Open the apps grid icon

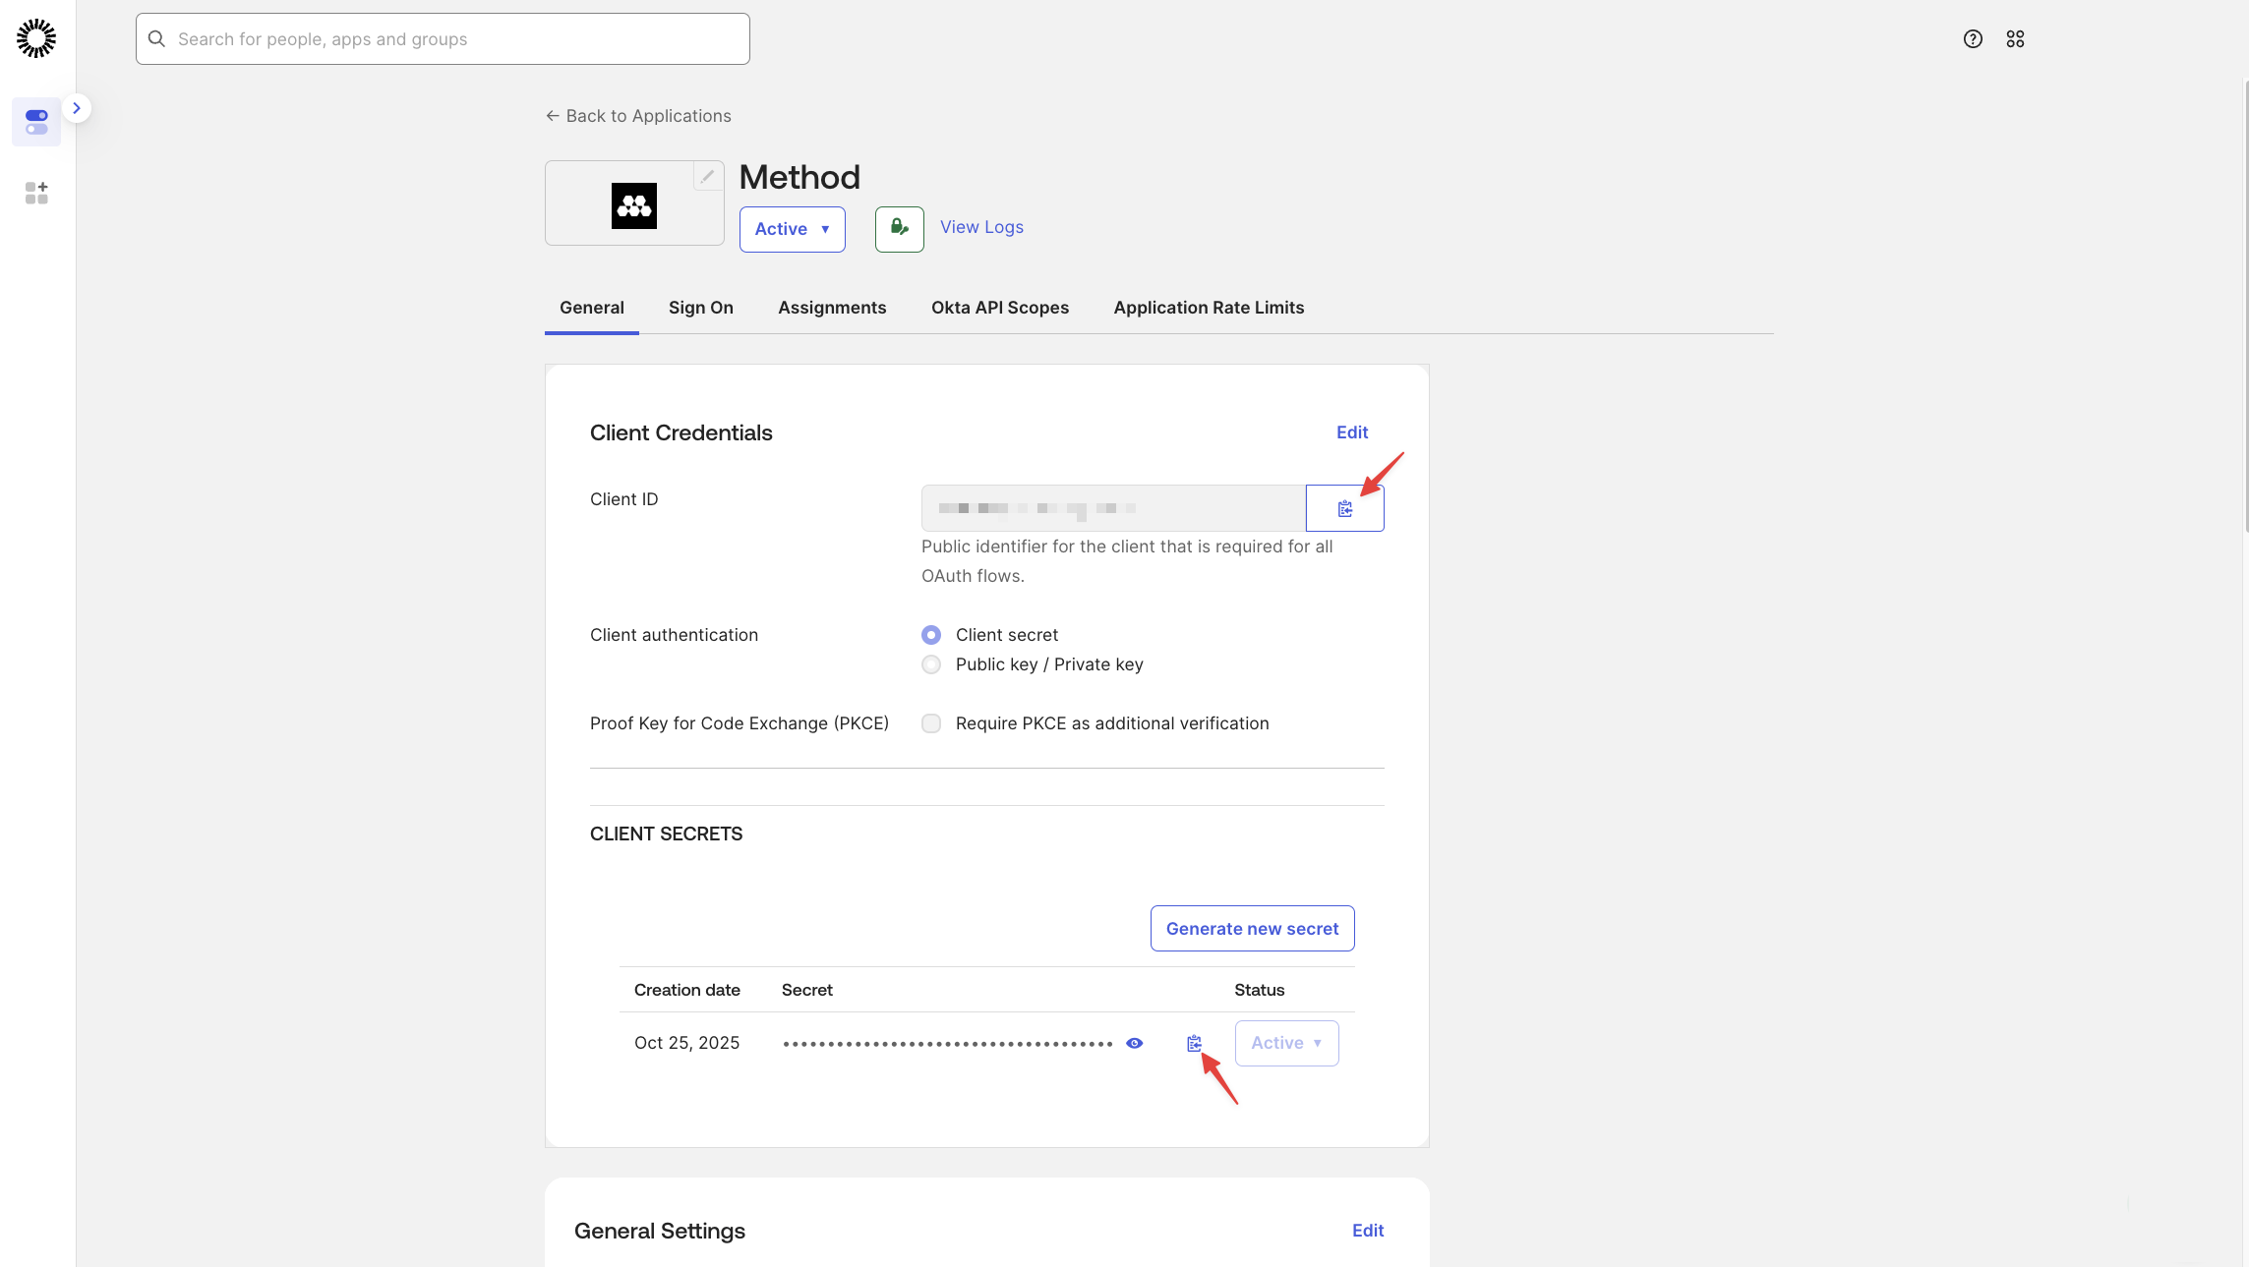click(2015, 38)
